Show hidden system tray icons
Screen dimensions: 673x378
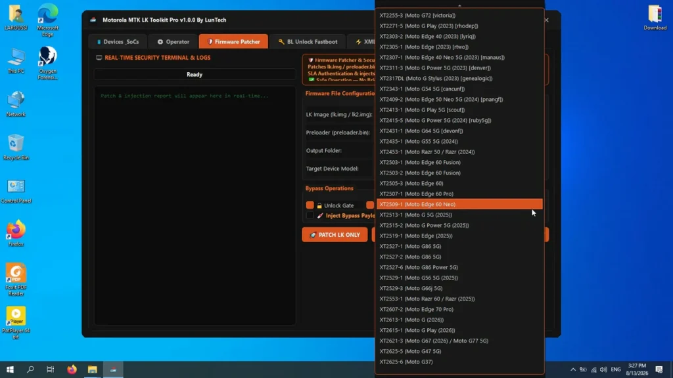(x=573, y=369)
